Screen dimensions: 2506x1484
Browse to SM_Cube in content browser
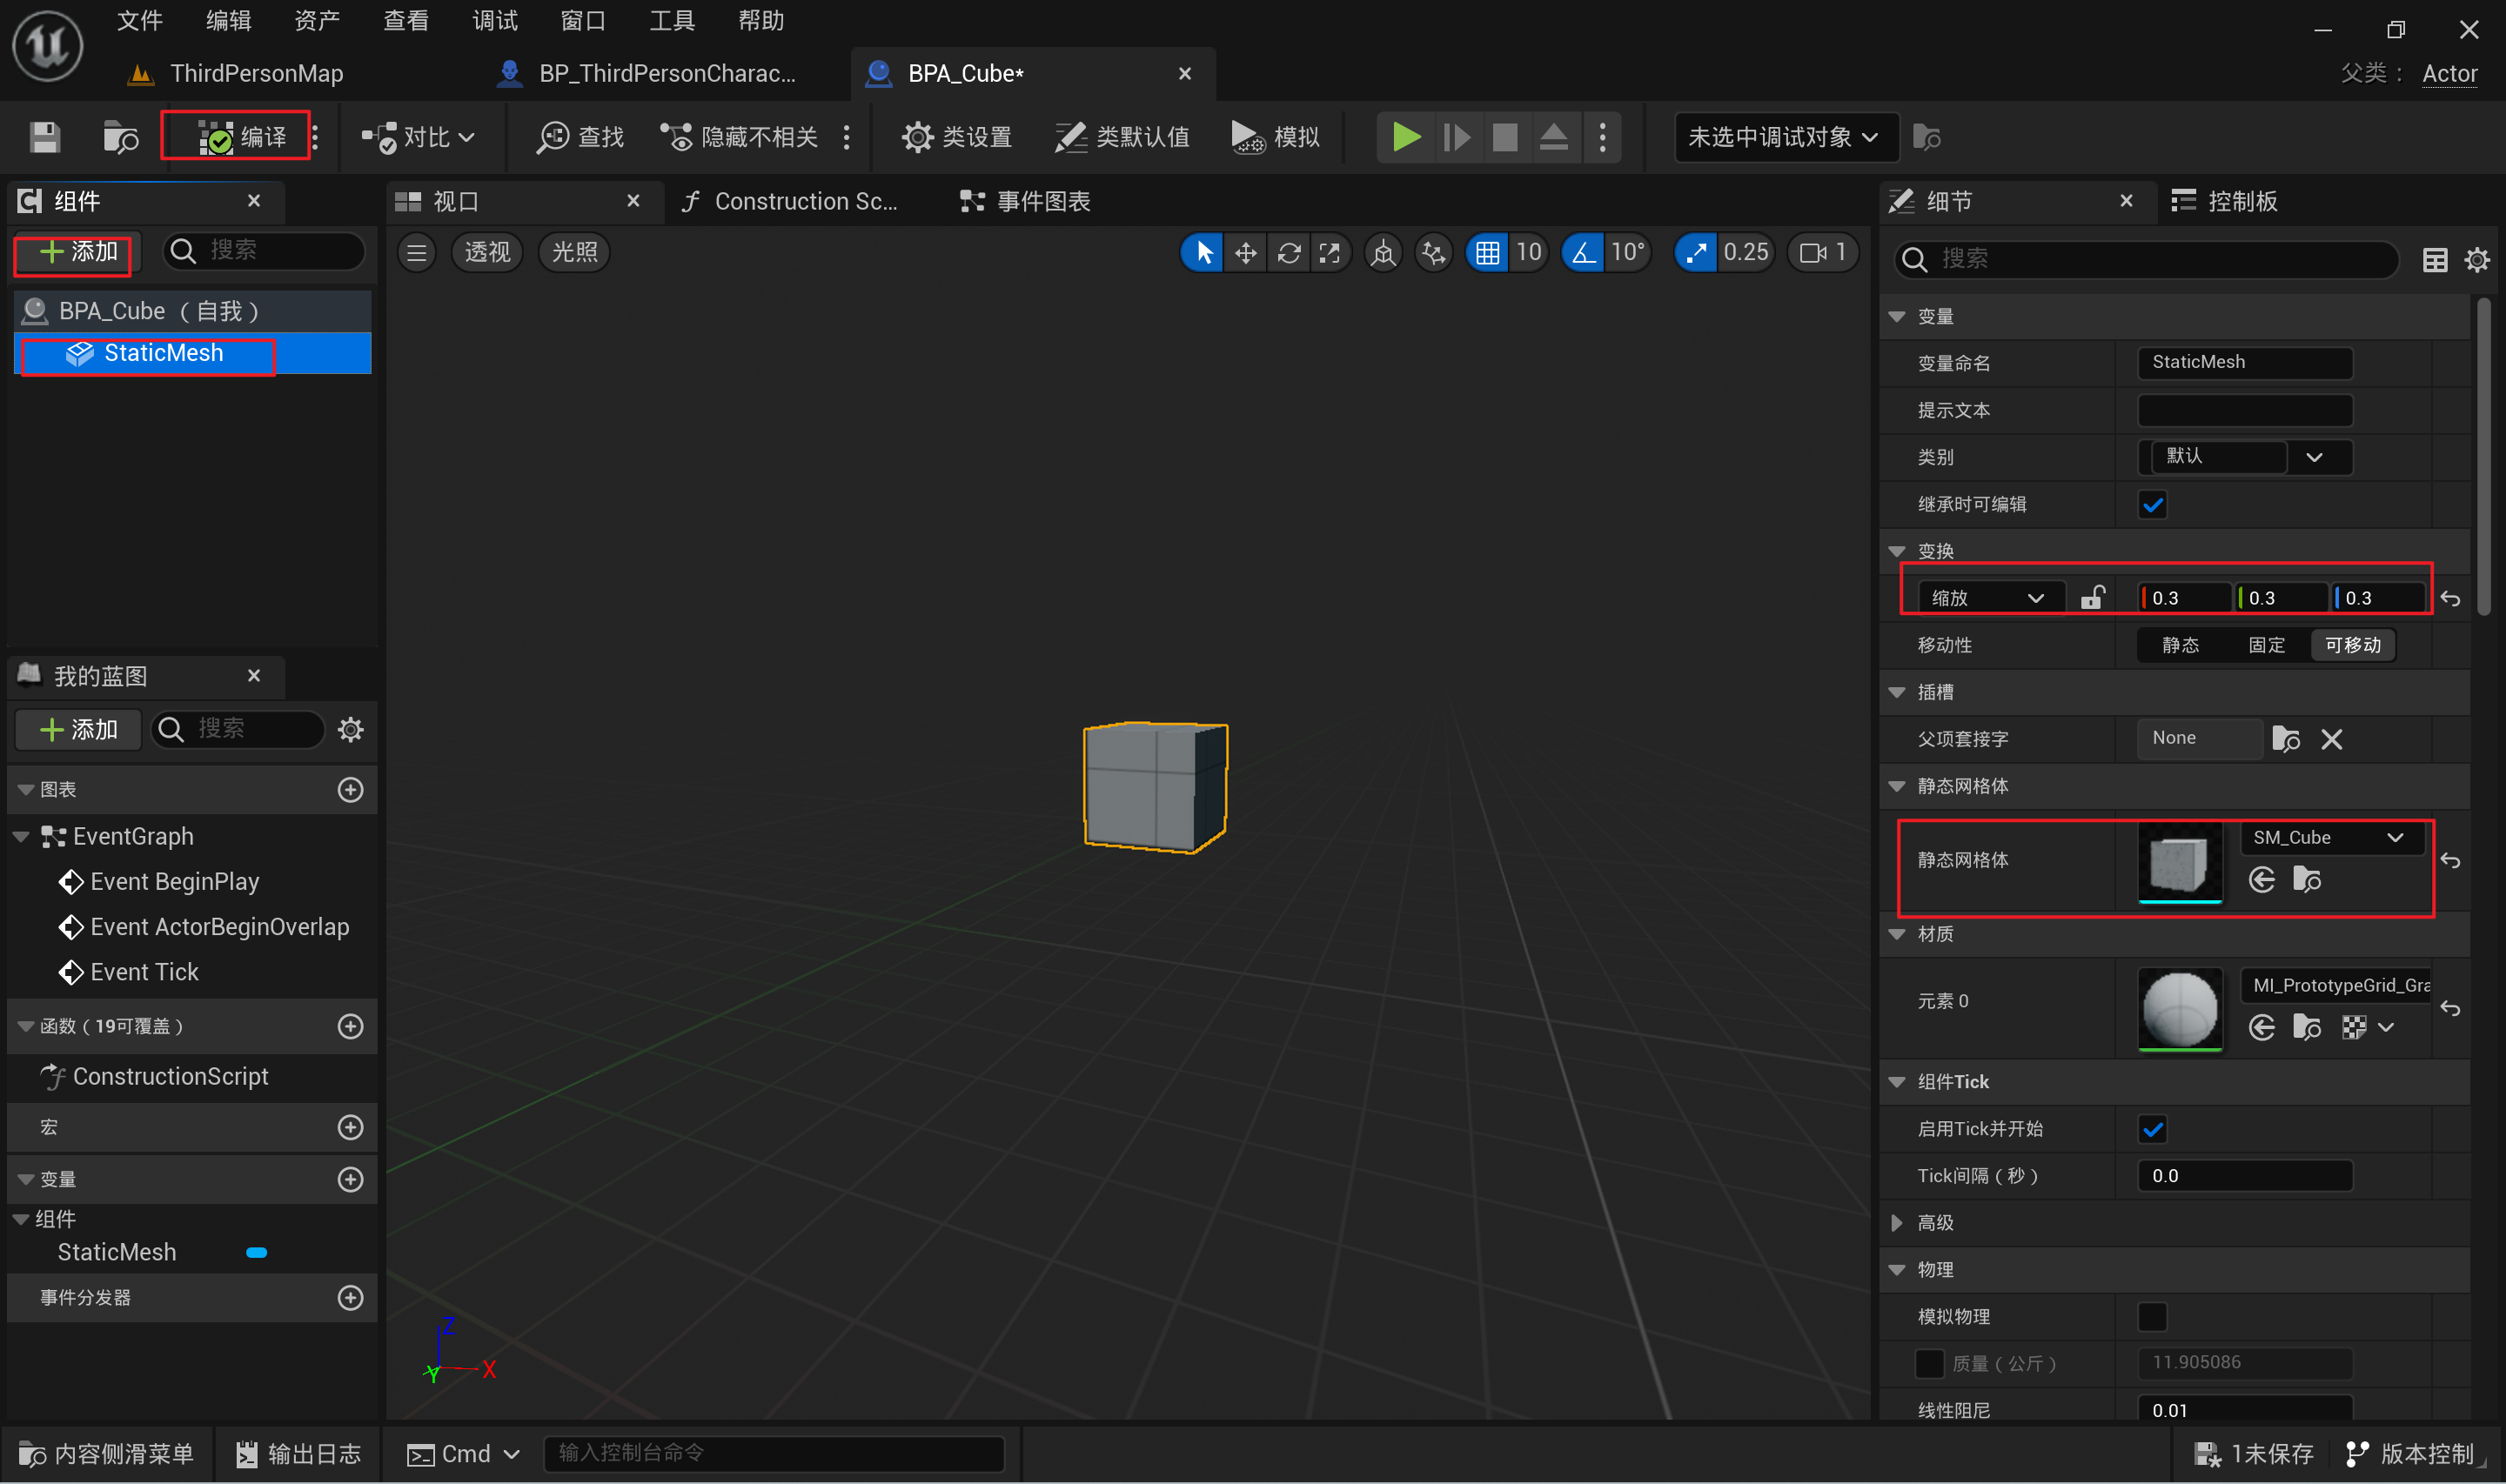(x=2306, y=880)
